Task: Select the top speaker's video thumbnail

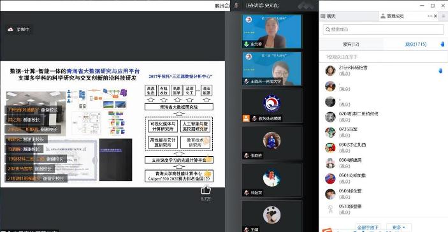Action: coord(271,31)
